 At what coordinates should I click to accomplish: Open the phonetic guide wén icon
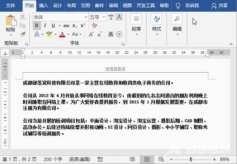tap(111, 17)
